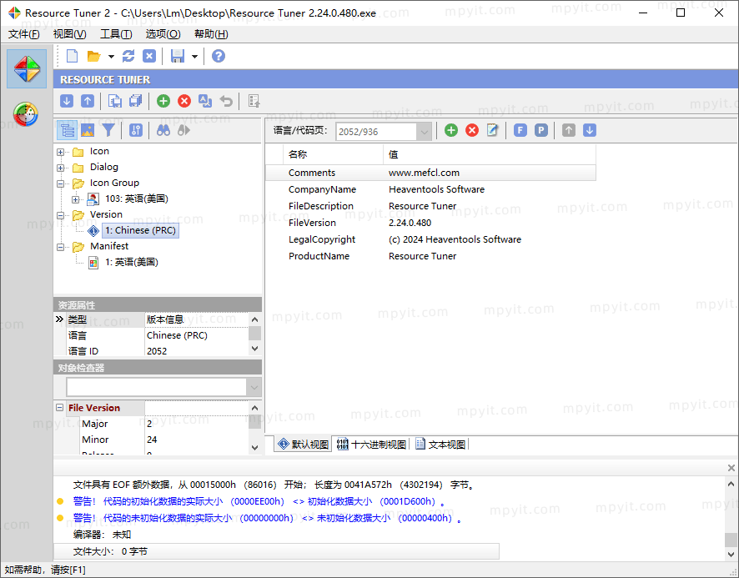Image resolution: width=739 pixels, height=578 pixels.
Task: Select the CompanyName row in the version table
Action: click(x=430, y=189)
